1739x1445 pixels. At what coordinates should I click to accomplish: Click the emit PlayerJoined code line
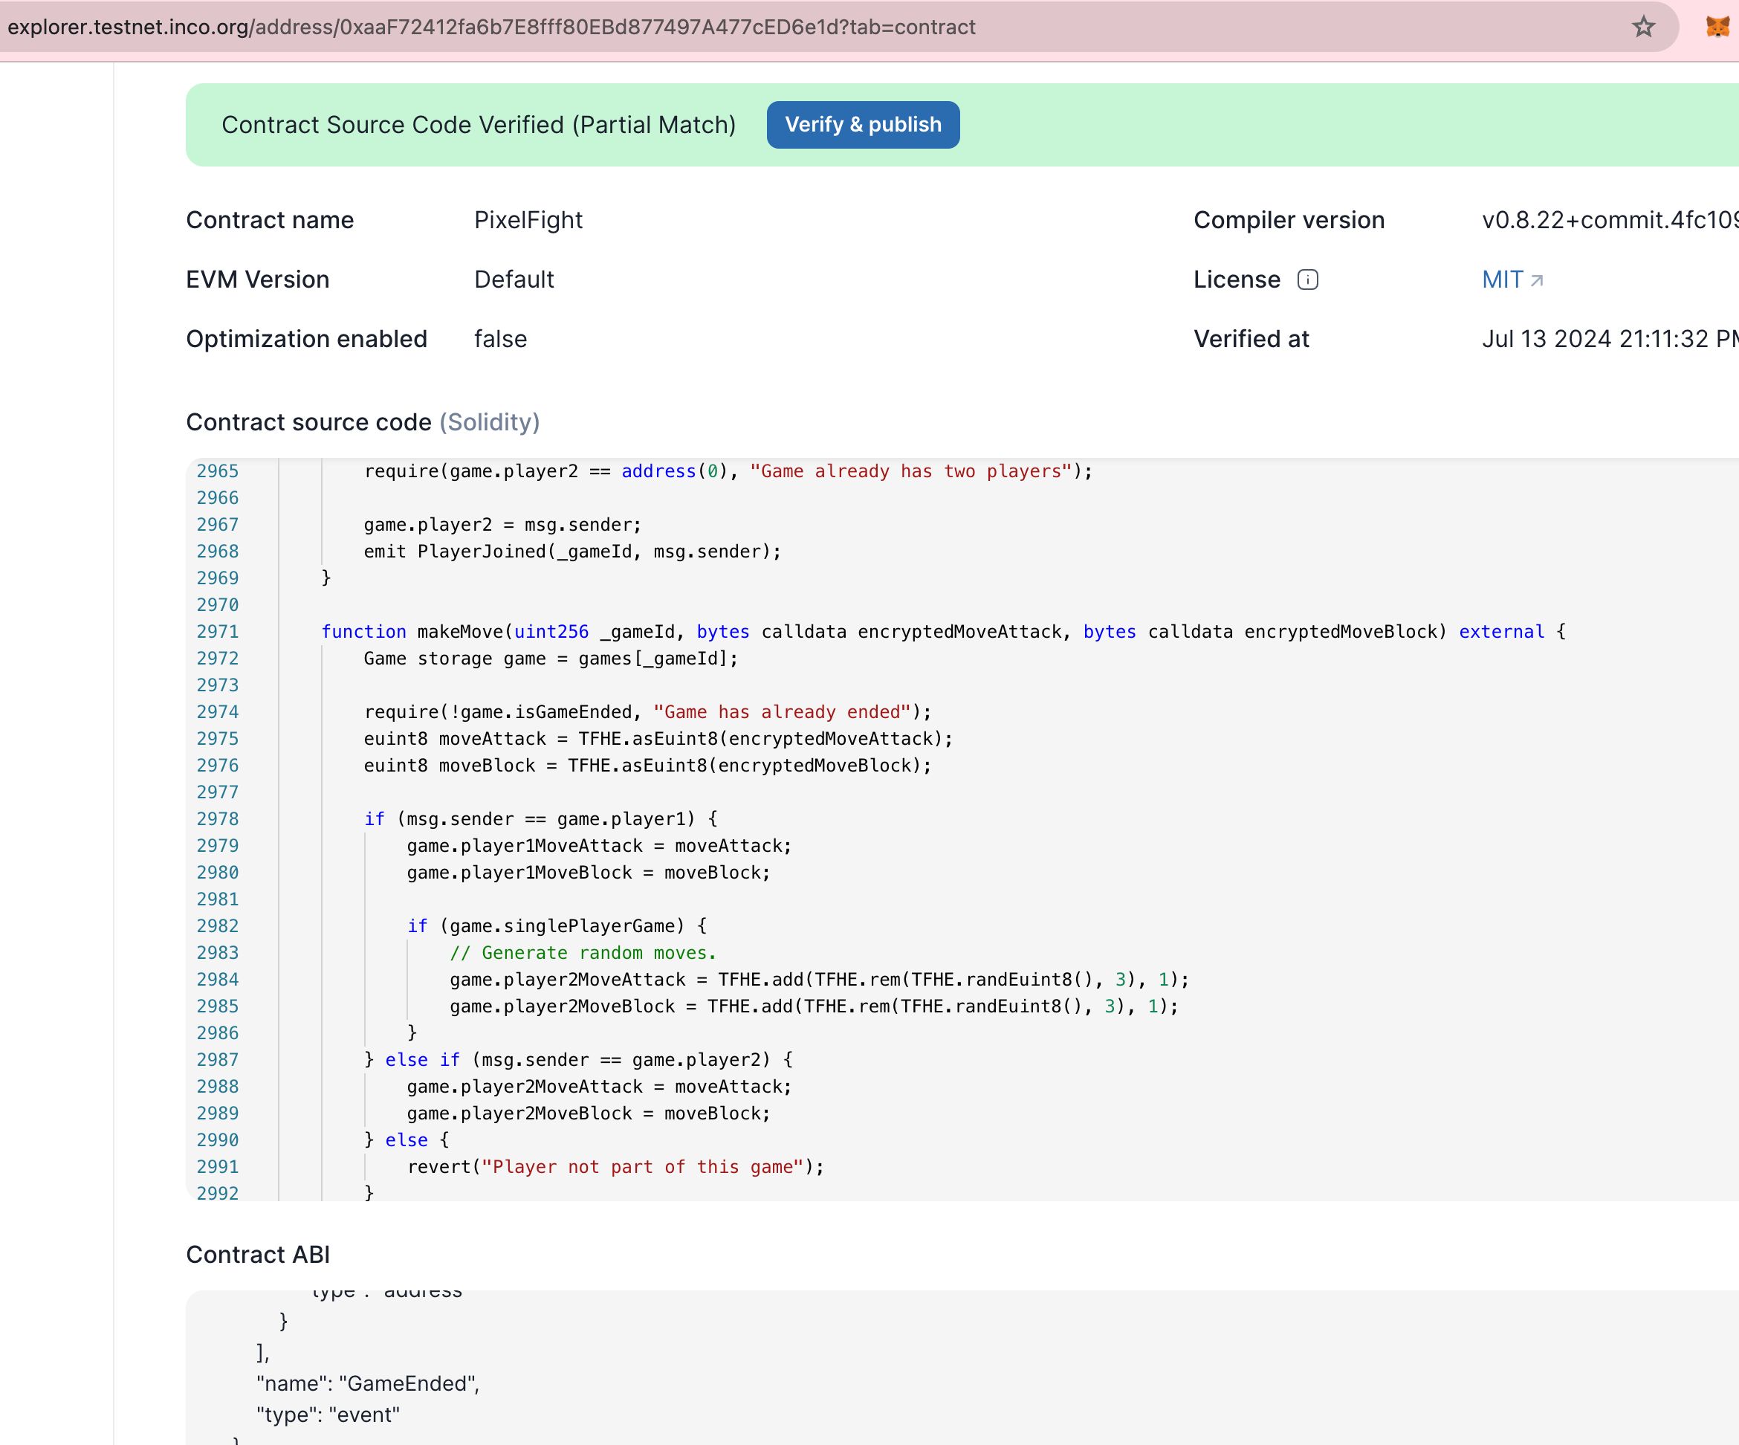pos(572,552)
